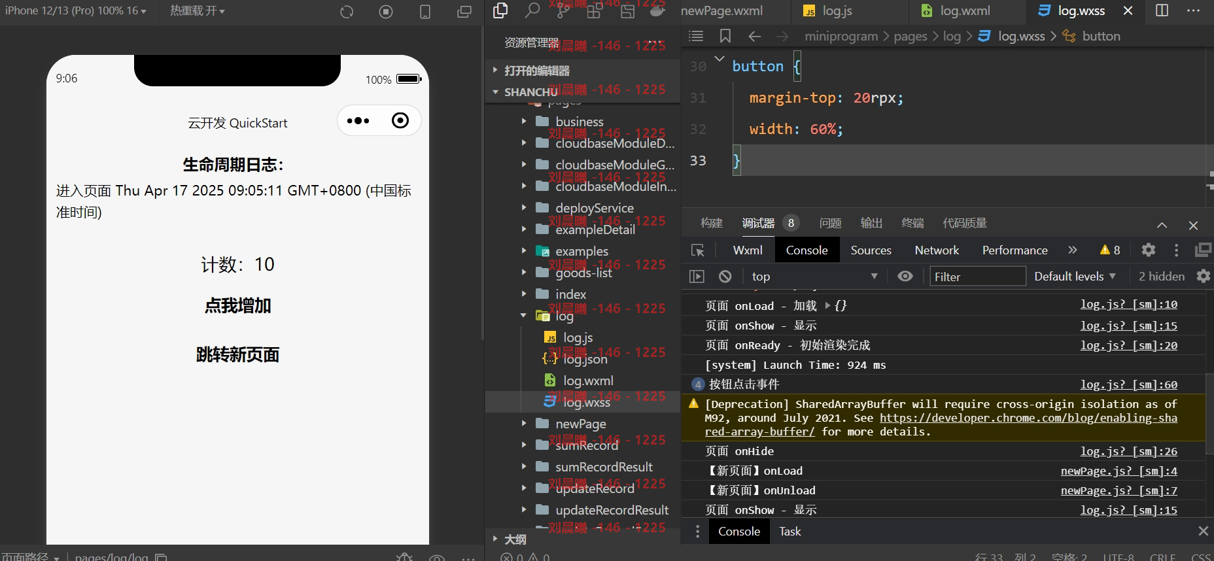This screenshot has height=561, width=1214.
Task: Toggle the live expression eye icon
Action: tap(905, 276)
